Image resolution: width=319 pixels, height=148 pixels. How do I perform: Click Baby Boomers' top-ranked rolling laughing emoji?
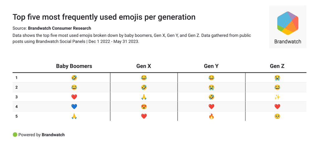point(74,78)
